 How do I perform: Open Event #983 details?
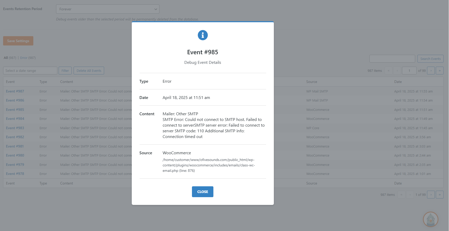pyautogui.click(x=15, y=128)
